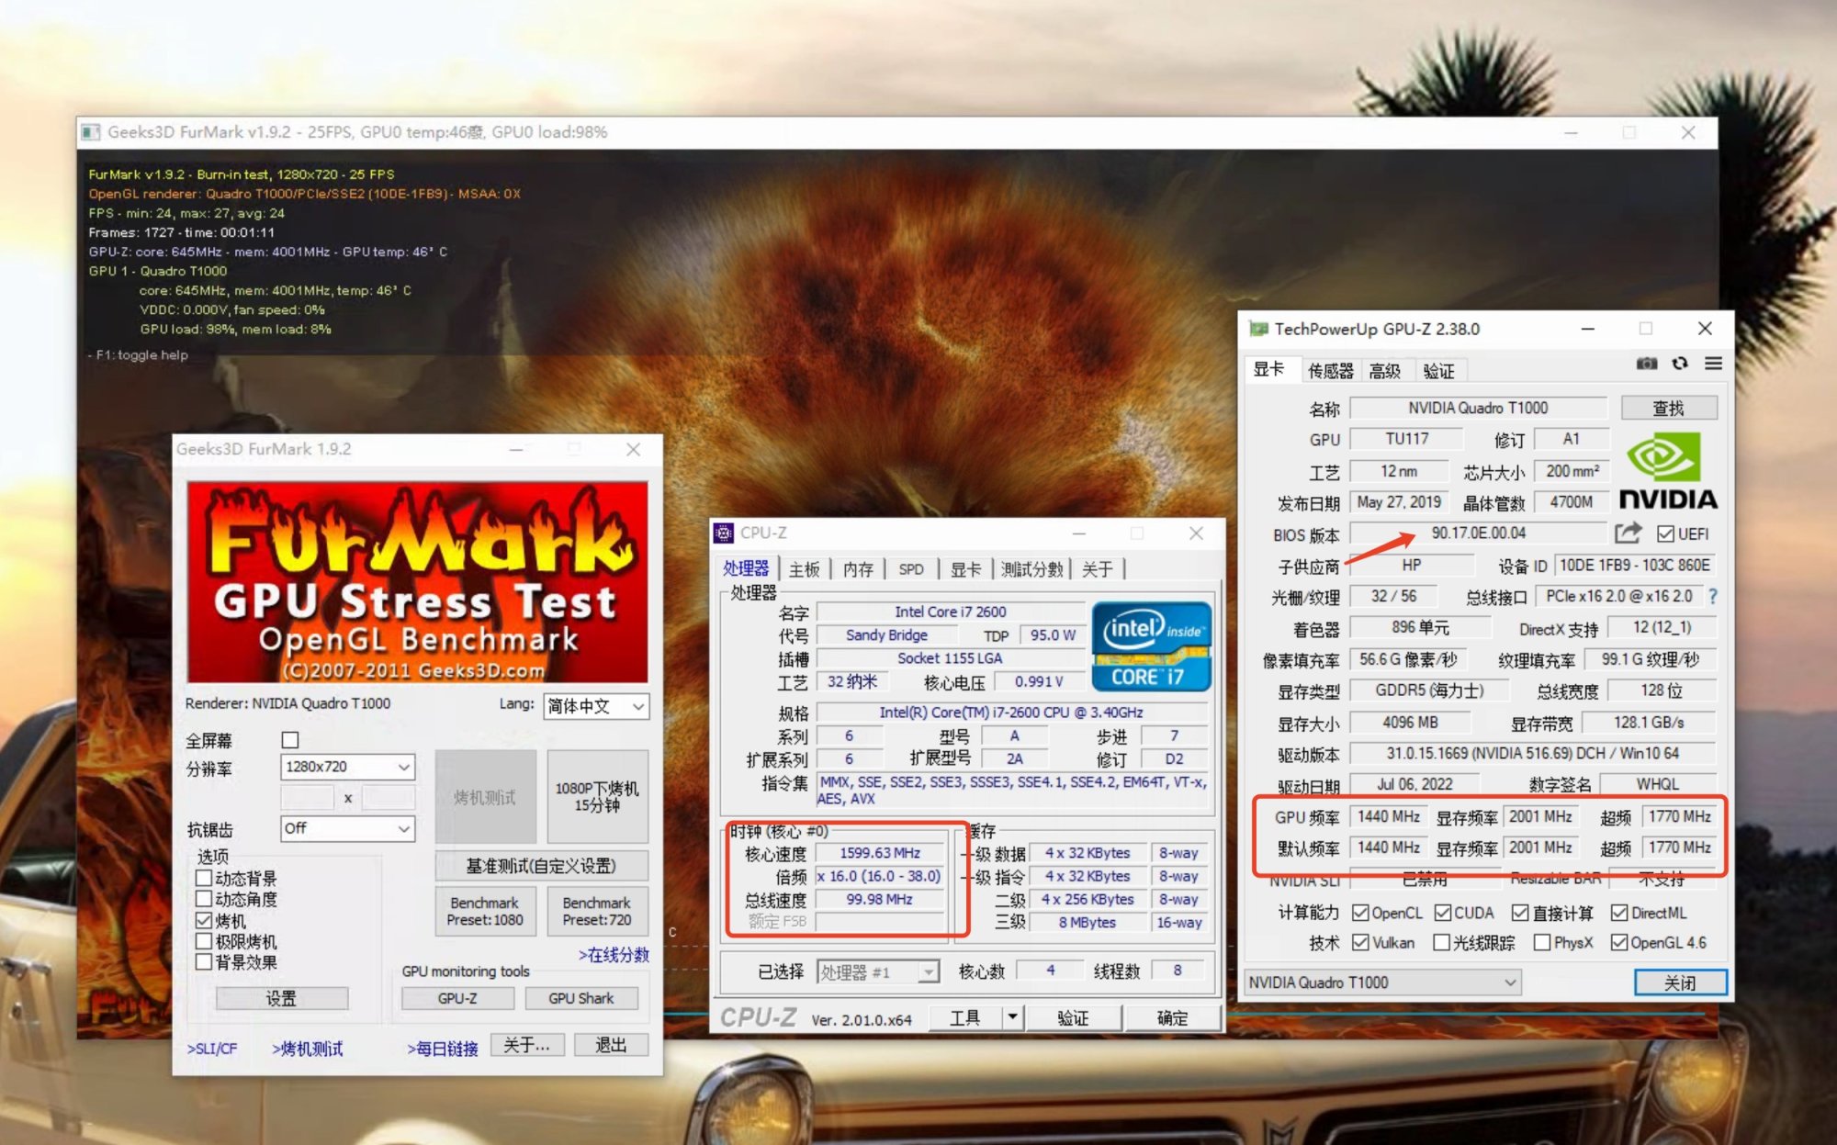Open >SLI/CF link

(212, 1049)
